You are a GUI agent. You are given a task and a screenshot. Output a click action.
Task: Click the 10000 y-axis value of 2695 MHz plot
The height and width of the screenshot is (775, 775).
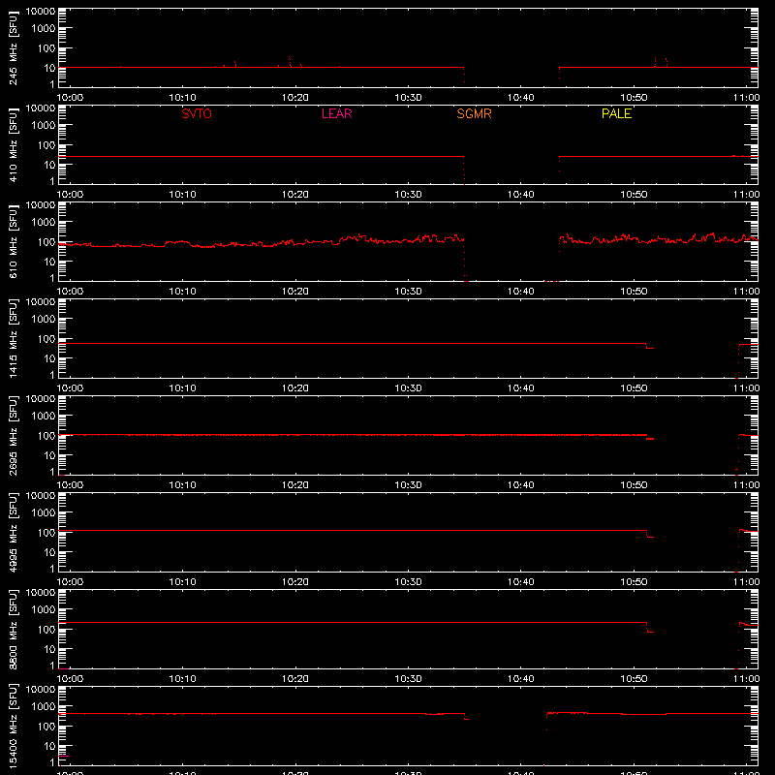[41, 399]
